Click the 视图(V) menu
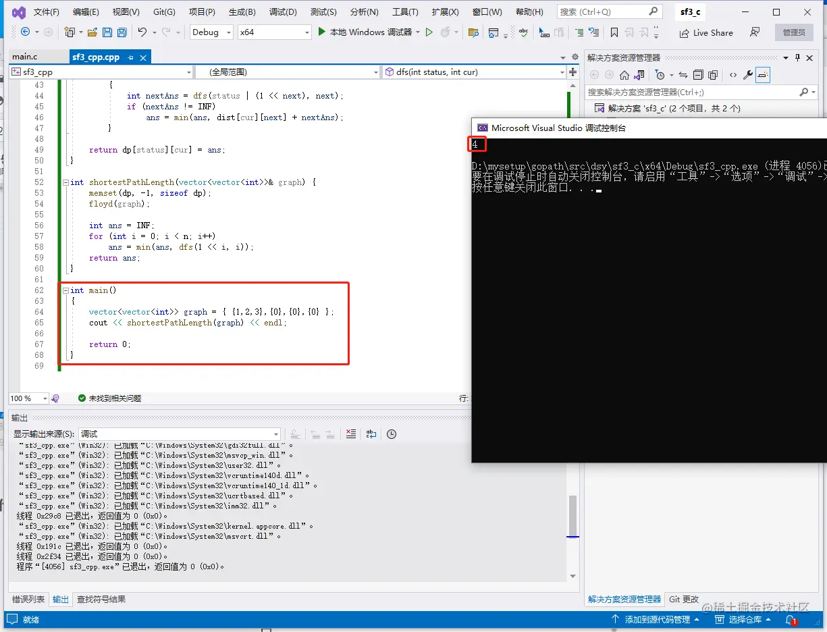The height and width of the screenshot is (632, 827). click(126, 12)
